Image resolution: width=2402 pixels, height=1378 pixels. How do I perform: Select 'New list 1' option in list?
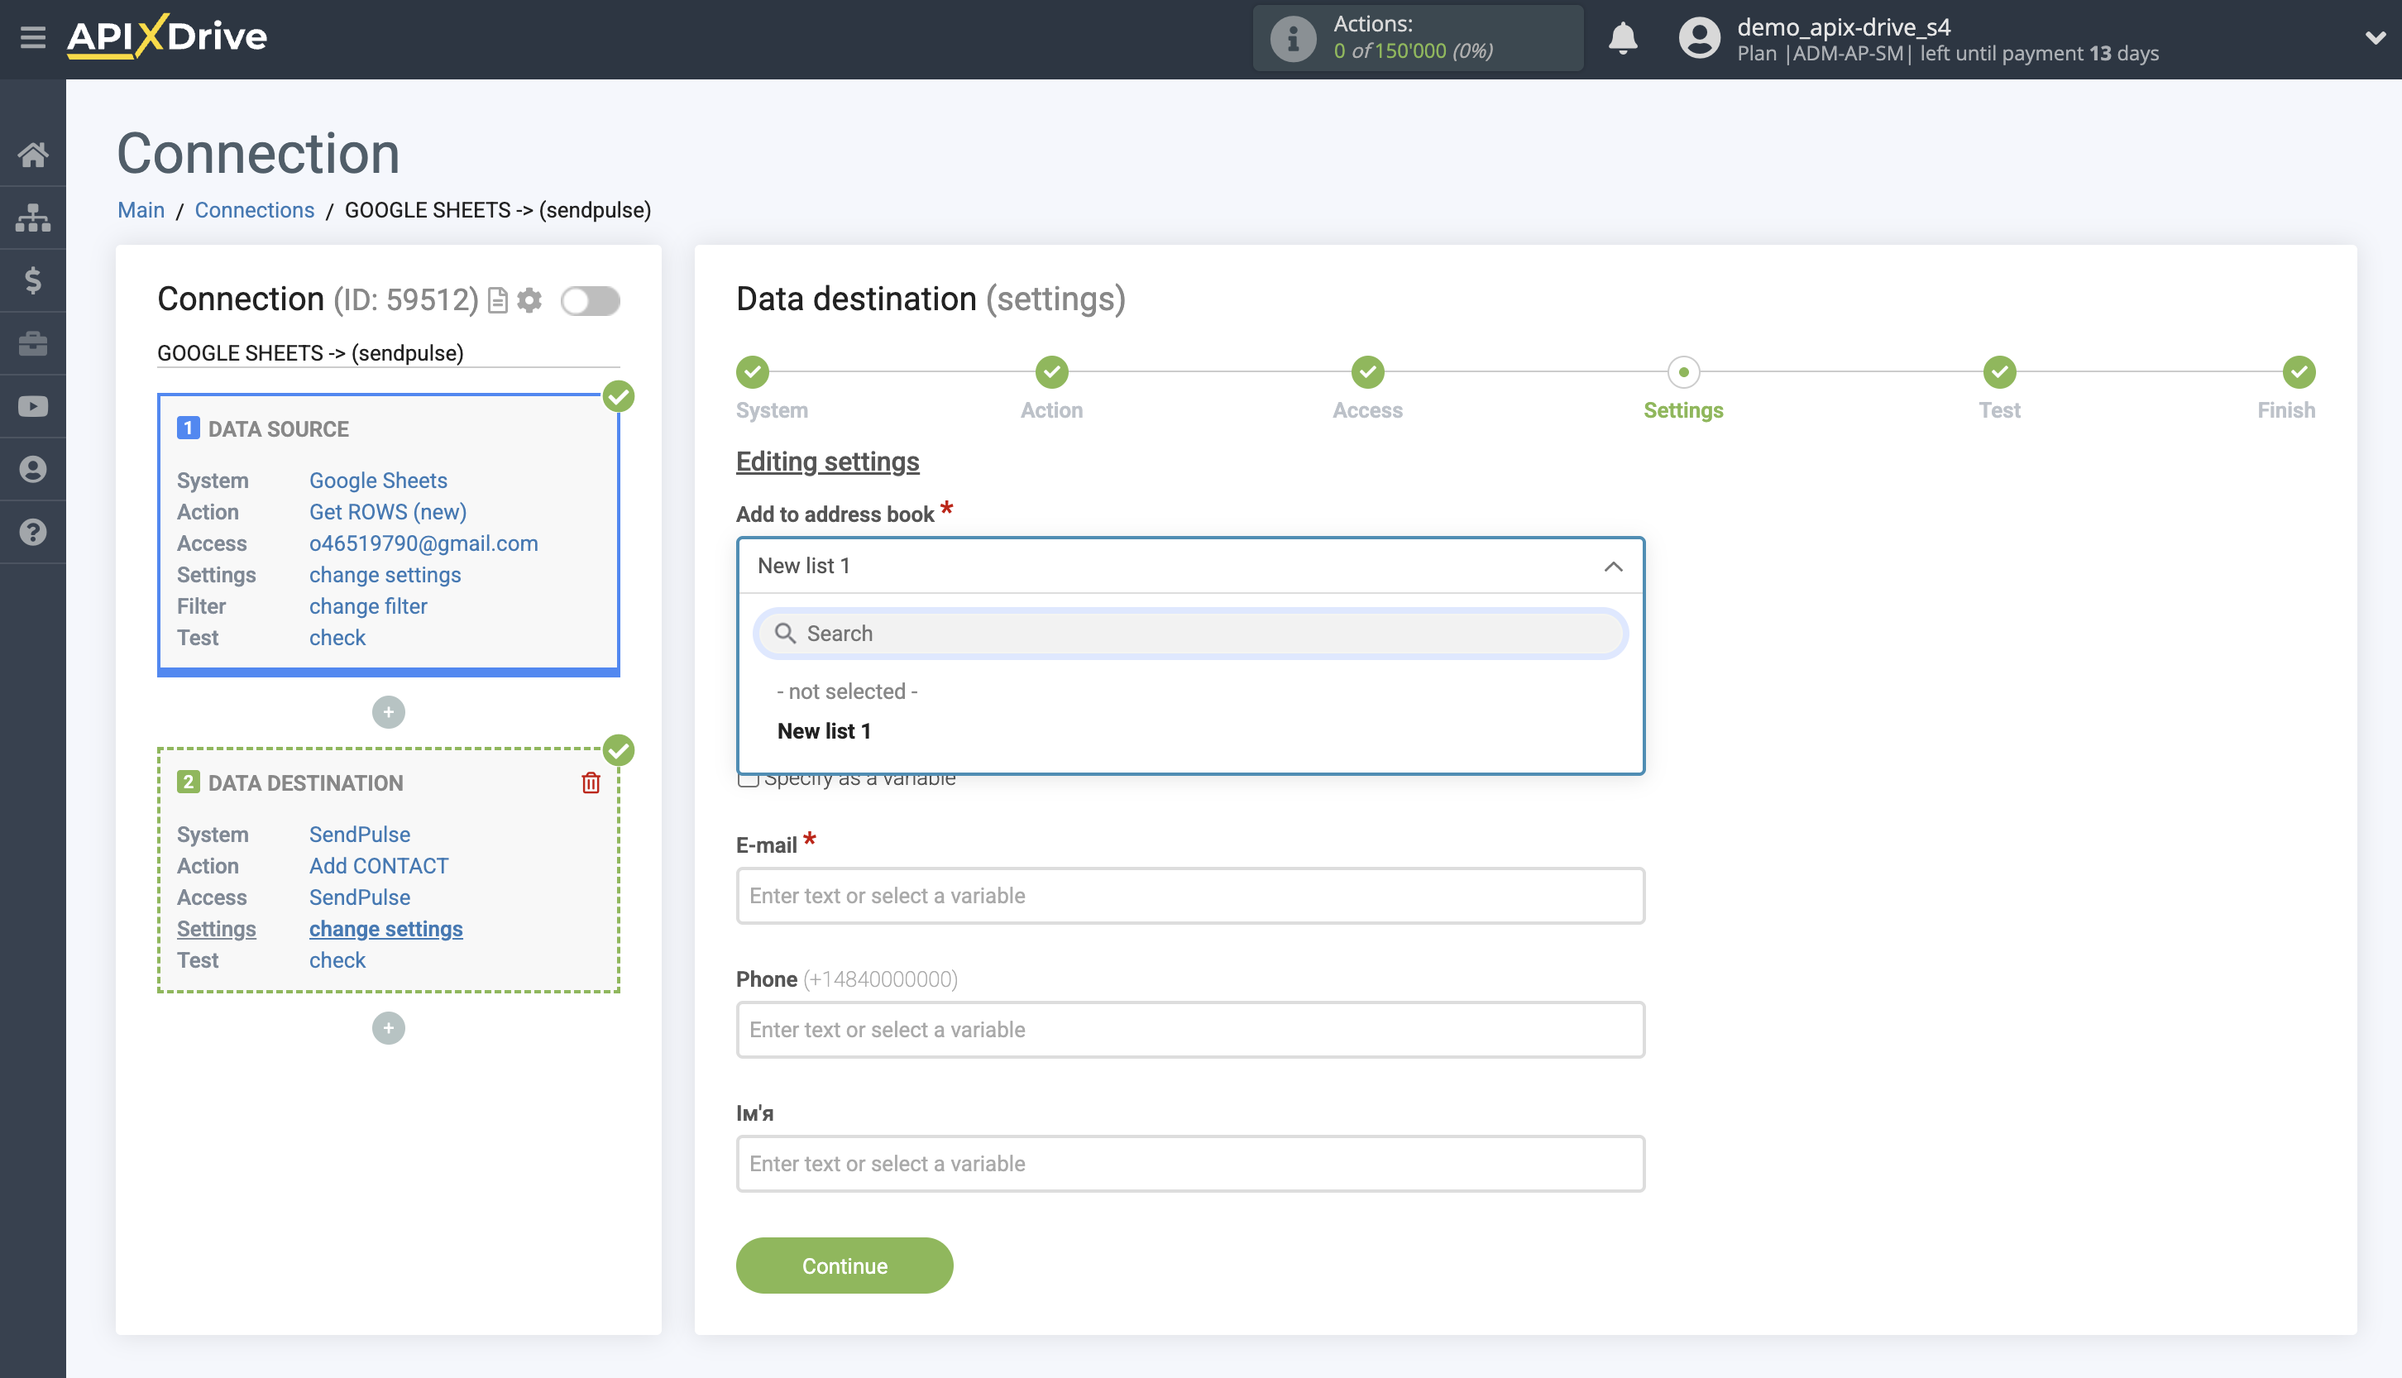[x=823, y=730]
